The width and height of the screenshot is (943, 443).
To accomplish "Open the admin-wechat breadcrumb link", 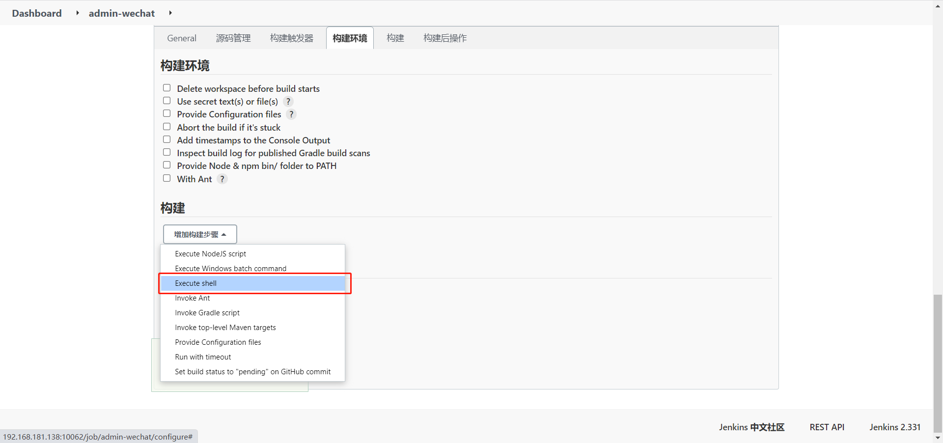I will click(122, 13).
